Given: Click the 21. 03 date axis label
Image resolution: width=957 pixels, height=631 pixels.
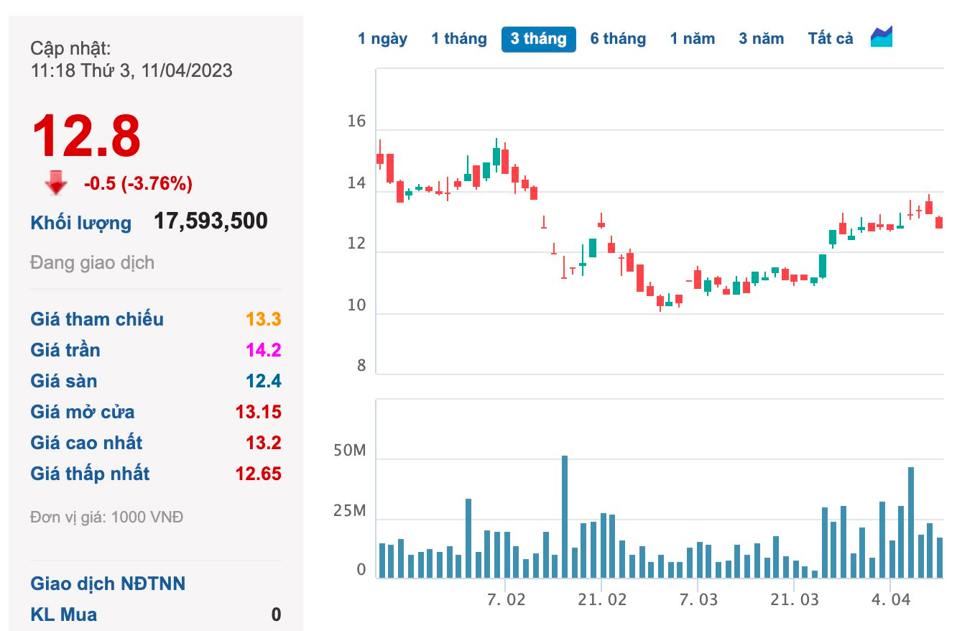Looking at the screenshot, I should click(x=794, y=599).
